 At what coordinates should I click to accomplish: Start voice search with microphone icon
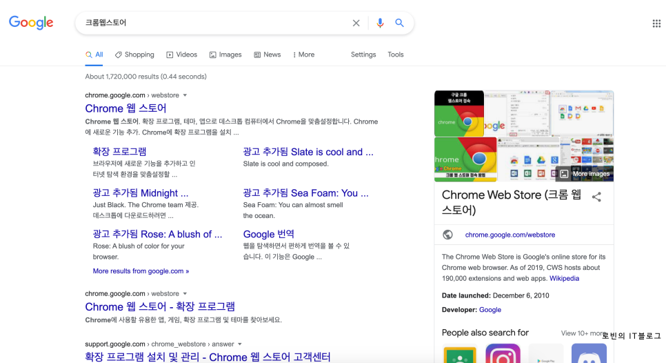(380, 23)
